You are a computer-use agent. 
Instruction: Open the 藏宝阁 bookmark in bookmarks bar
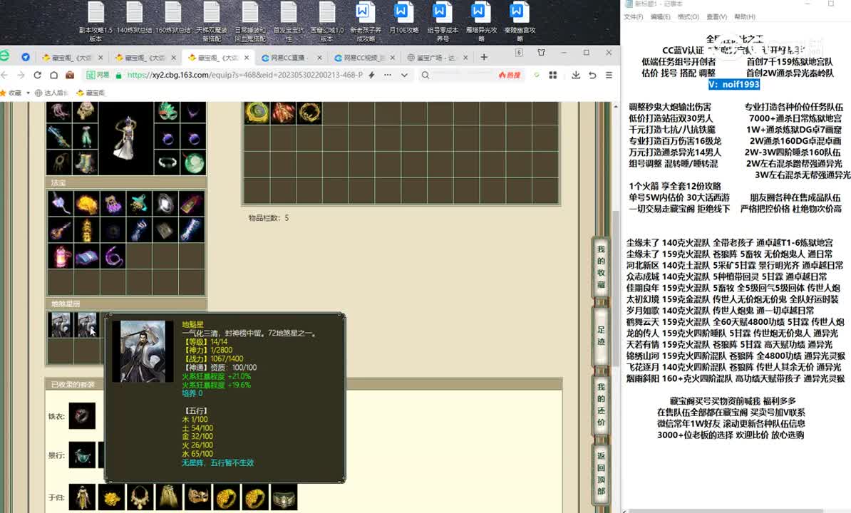coord(90,93)
